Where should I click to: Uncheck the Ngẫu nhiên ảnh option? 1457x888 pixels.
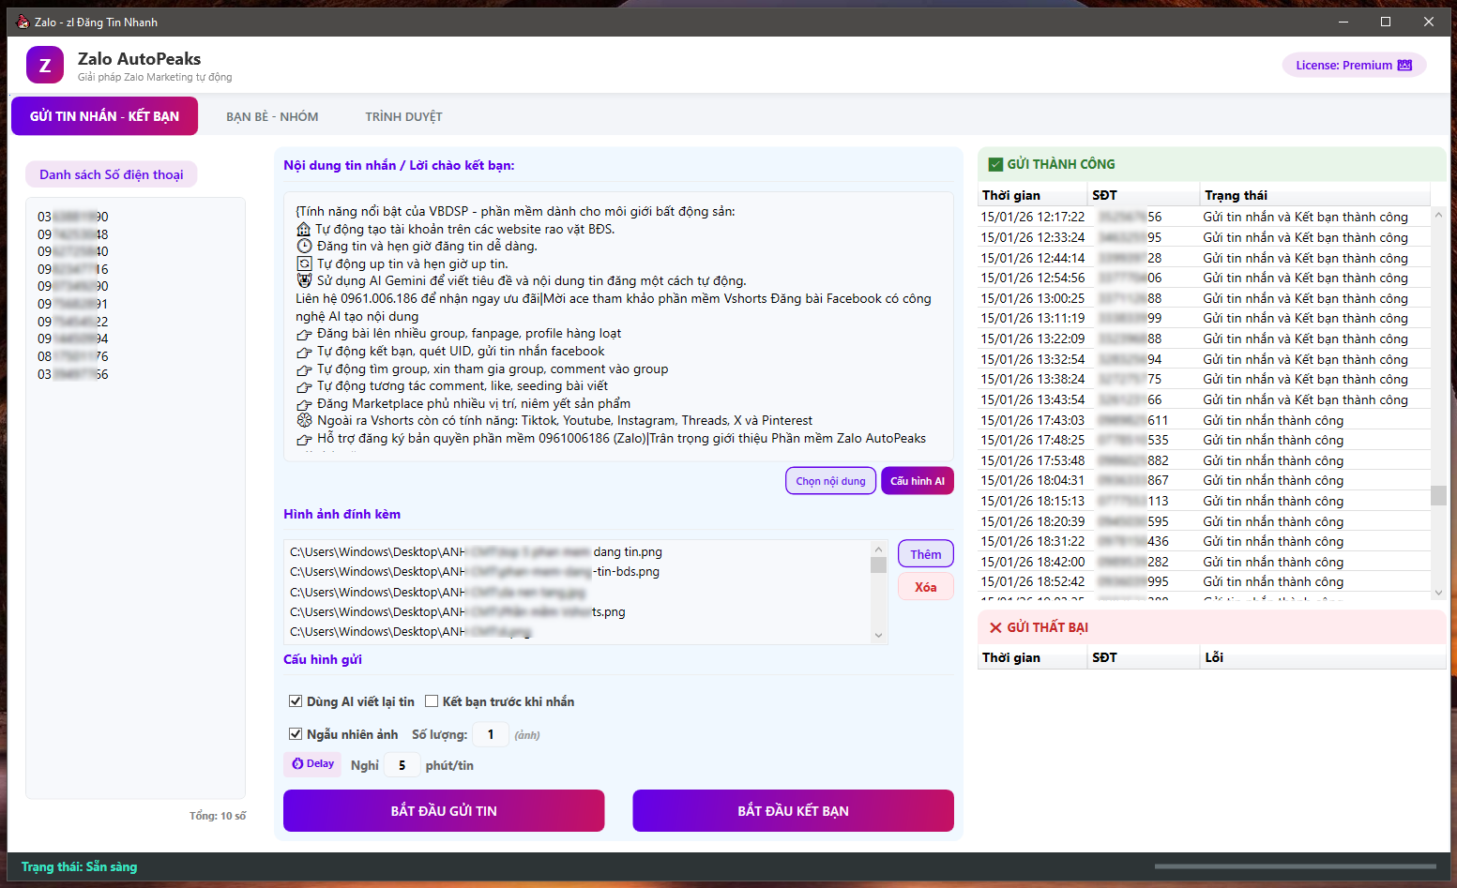click(x=296, y=734)
